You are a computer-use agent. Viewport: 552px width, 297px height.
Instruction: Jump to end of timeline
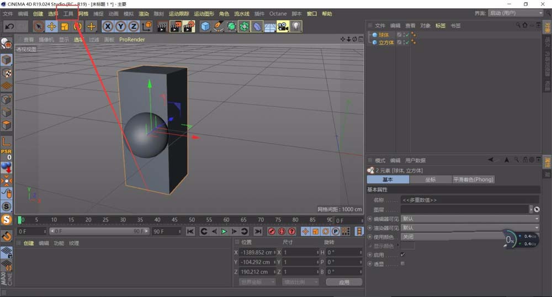[258, 231]
